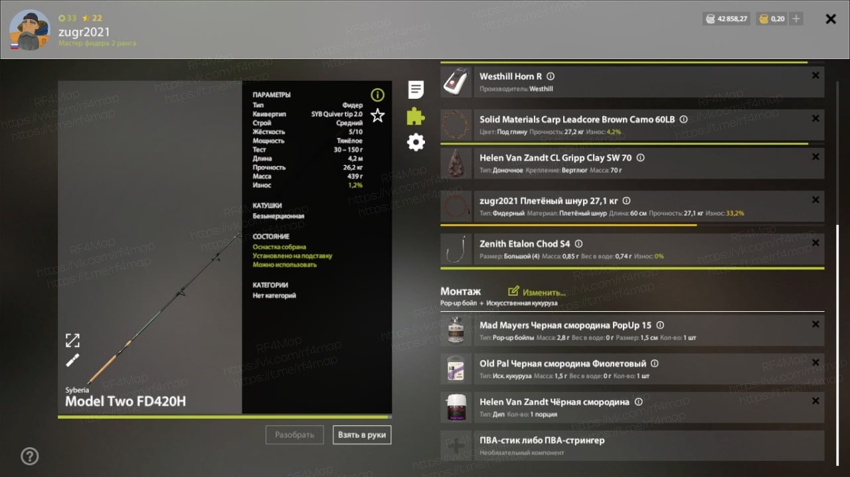Remove Old Pal artificial corn bait
The width and height of the screenshot is (850, 477).
[815, 363]
